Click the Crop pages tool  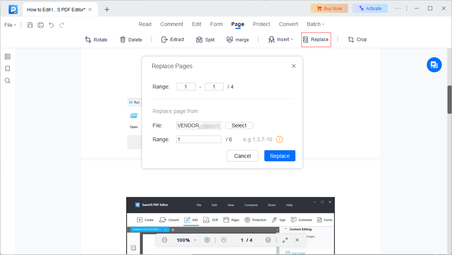tap(357, 40)
